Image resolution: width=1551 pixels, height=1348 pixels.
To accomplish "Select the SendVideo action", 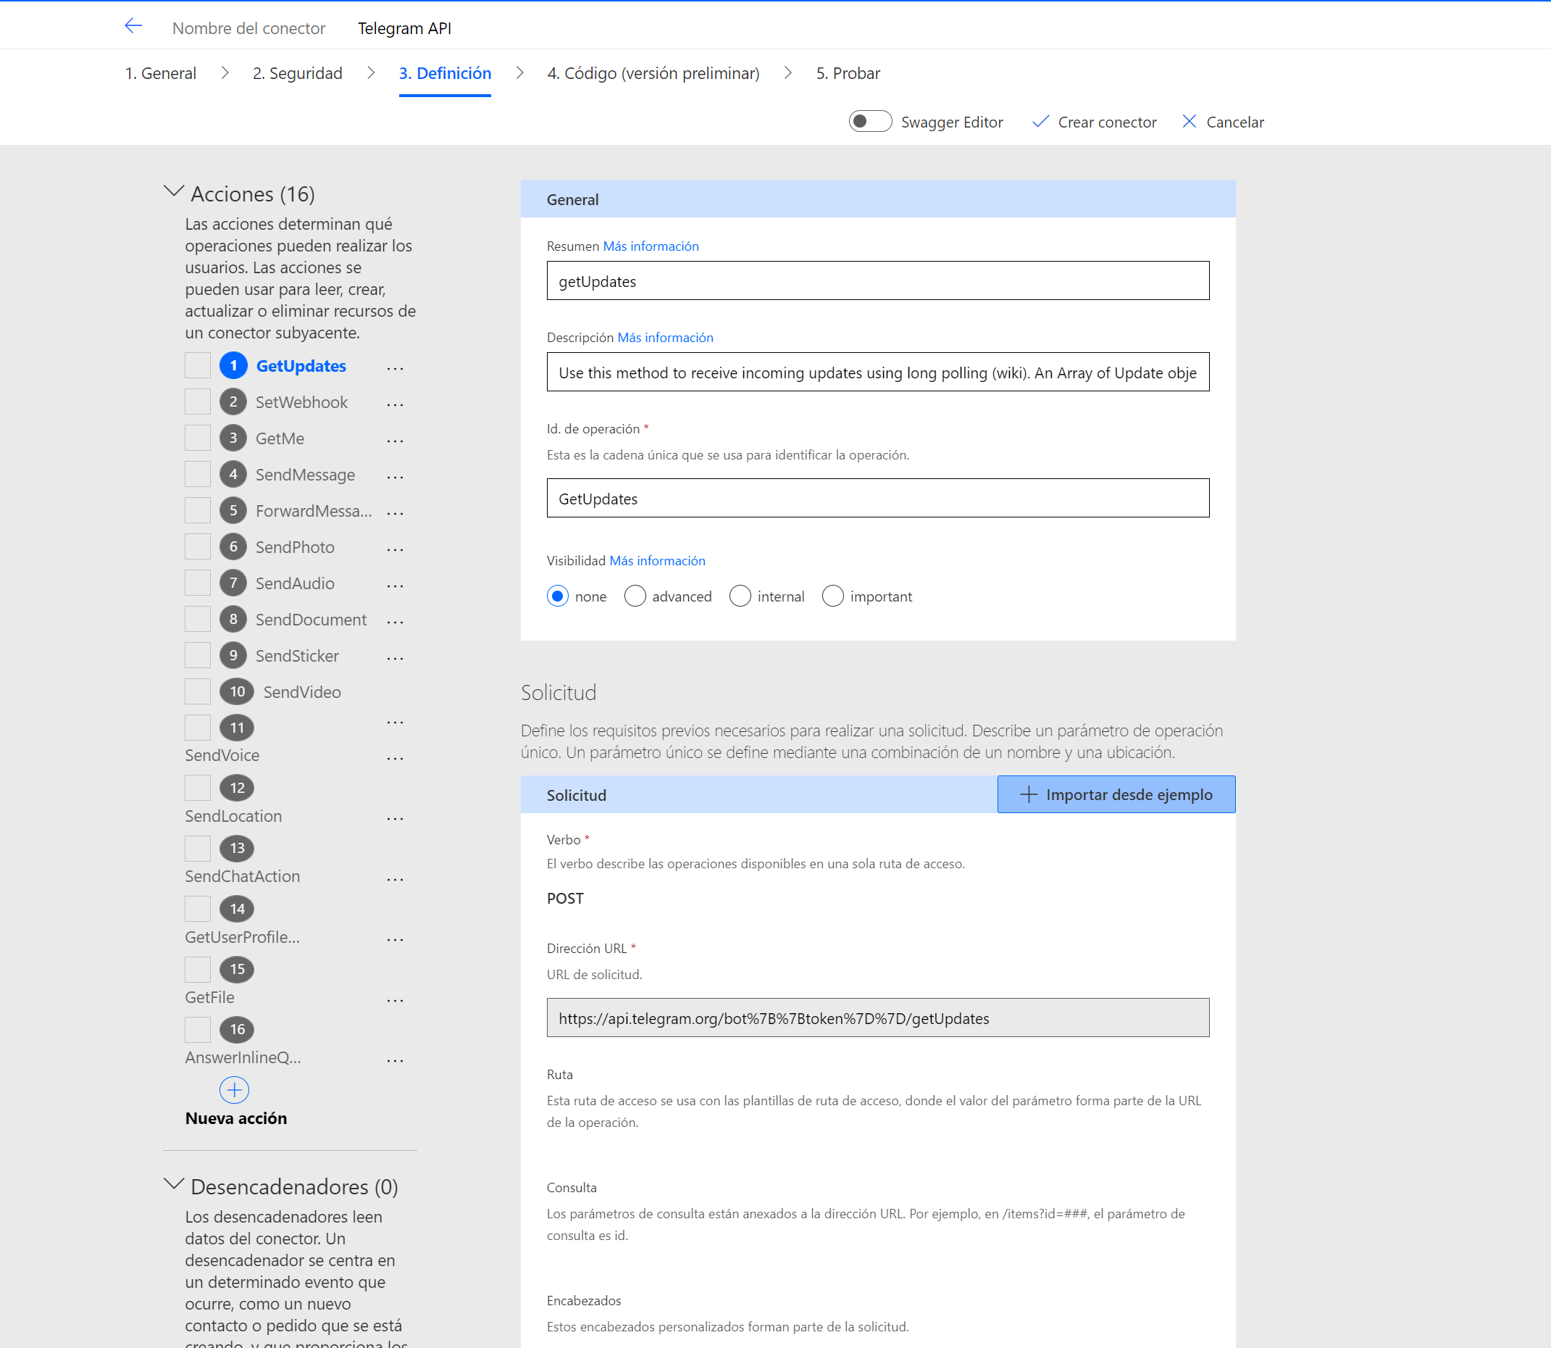I will [301, 692].
